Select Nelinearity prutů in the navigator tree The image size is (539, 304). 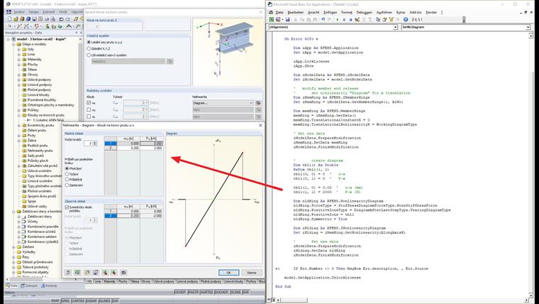pyautogui.click(x=40, y=151)
